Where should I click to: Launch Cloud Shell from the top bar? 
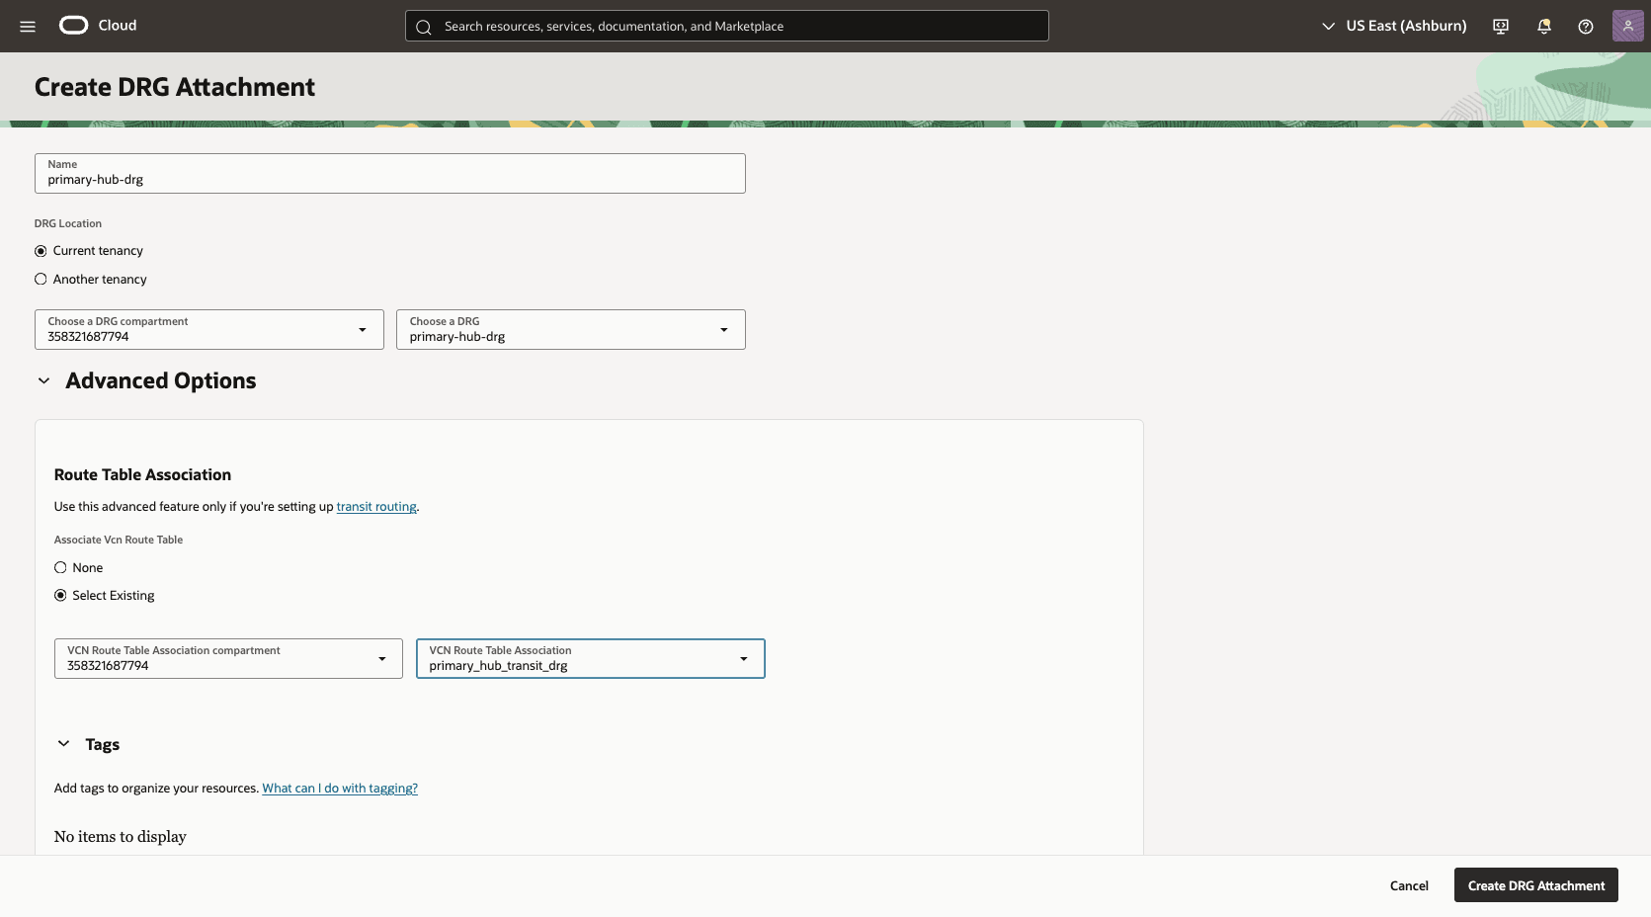[x=1500, y=26]
